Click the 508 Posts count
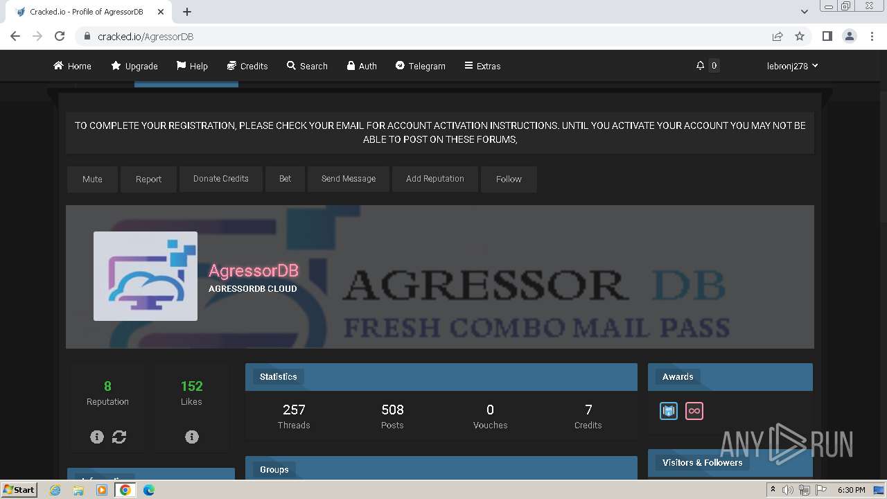This screenshot has width=887, height=499. [392, 410]
